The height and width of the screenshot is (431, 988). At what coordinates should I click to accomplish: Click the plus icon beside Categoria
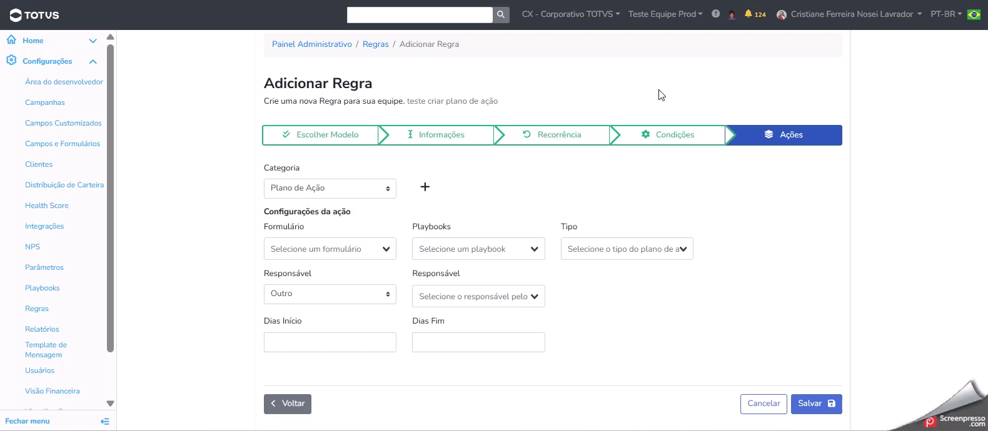coord(425,187)
